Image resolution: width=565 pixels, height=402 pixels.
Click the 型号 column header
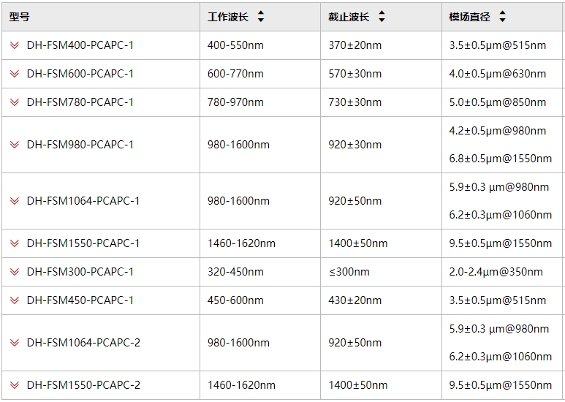[x=20, y=17]
